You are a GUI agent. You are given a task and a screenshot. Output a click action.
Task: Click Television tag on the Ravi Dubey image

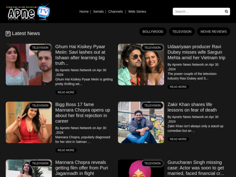[153, 48]
